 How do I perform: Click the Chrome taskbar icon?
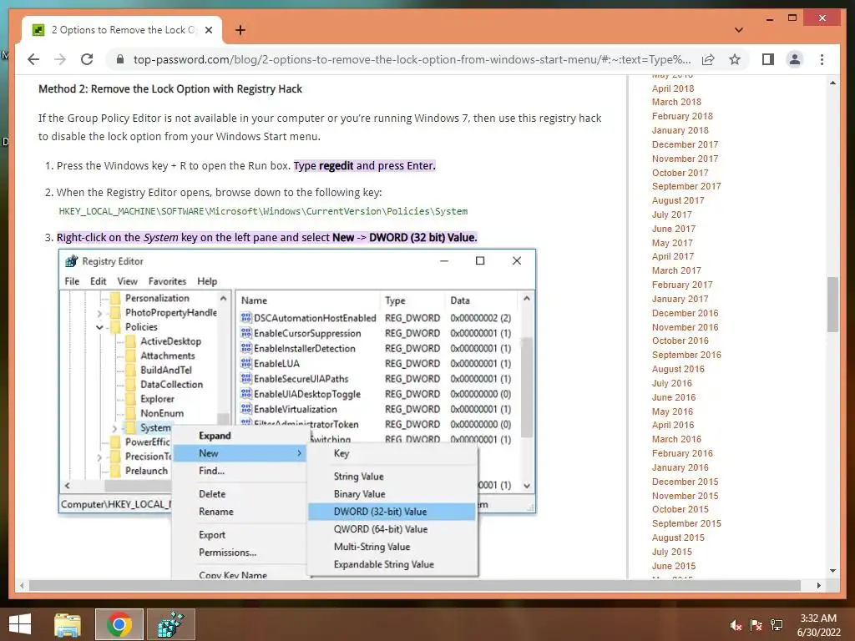click(119, 624)
